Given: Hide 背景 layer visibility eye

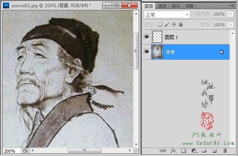Looking at the screenshot, I should coord(146,52).
